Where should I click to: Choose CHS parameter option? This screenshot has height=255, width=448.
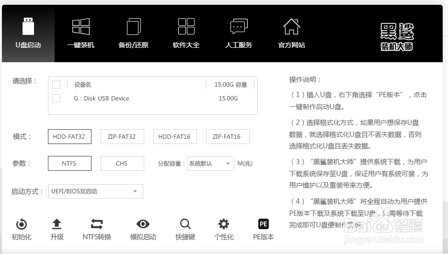[x=122, y=164]
